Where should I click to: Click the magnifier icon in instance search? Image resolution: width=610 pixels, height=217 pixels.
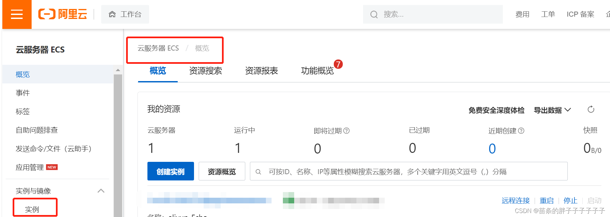pyautogui.click(x=258, y=172)
